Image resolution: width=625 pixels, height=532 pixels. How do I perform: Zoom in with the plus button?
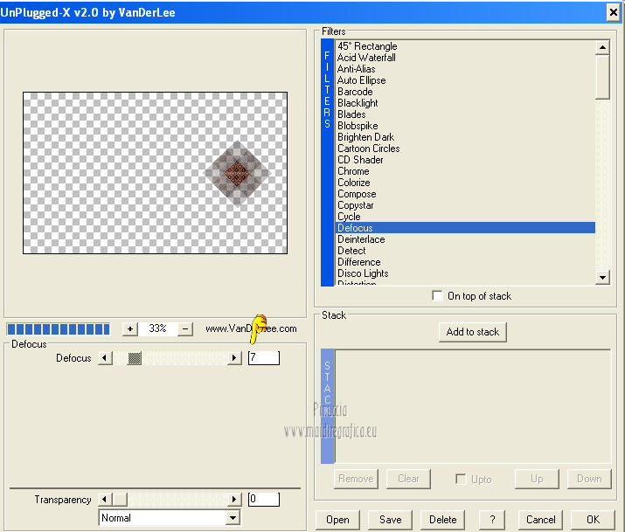(130, 329)
